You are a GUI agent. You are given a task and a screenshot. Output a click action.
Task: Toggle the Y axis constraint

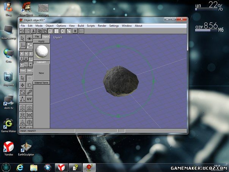26,54
